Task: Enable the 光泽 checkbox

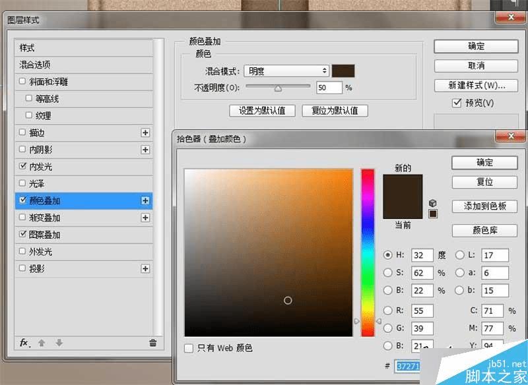Action: click(22, 183)
